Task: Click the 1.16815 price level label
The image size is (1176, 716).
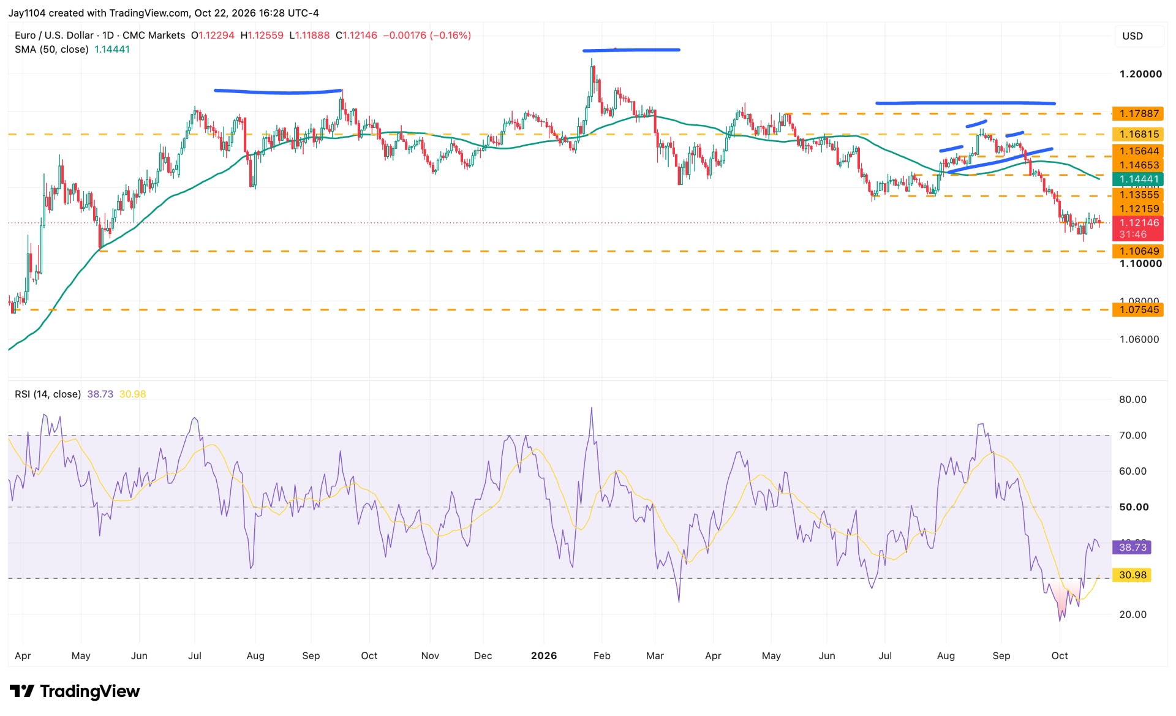Action: pyautogui.click(x=1138, y=134)
